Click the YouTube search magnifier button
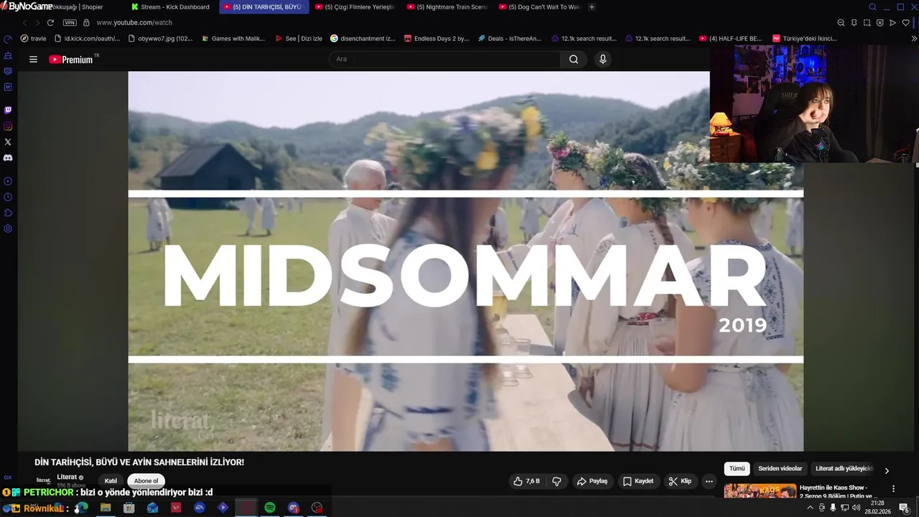The image size is (919, 517). (x=574, y=60)
